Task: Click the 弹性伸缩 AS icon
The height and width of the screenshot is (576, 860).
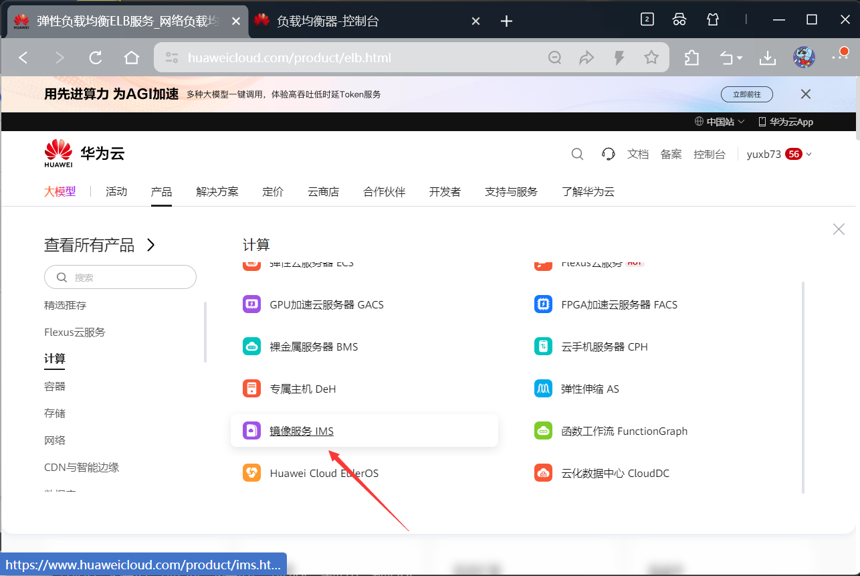Action: 543,389
